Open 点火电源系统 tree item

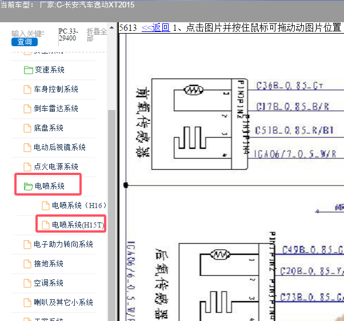pos(56,166)
